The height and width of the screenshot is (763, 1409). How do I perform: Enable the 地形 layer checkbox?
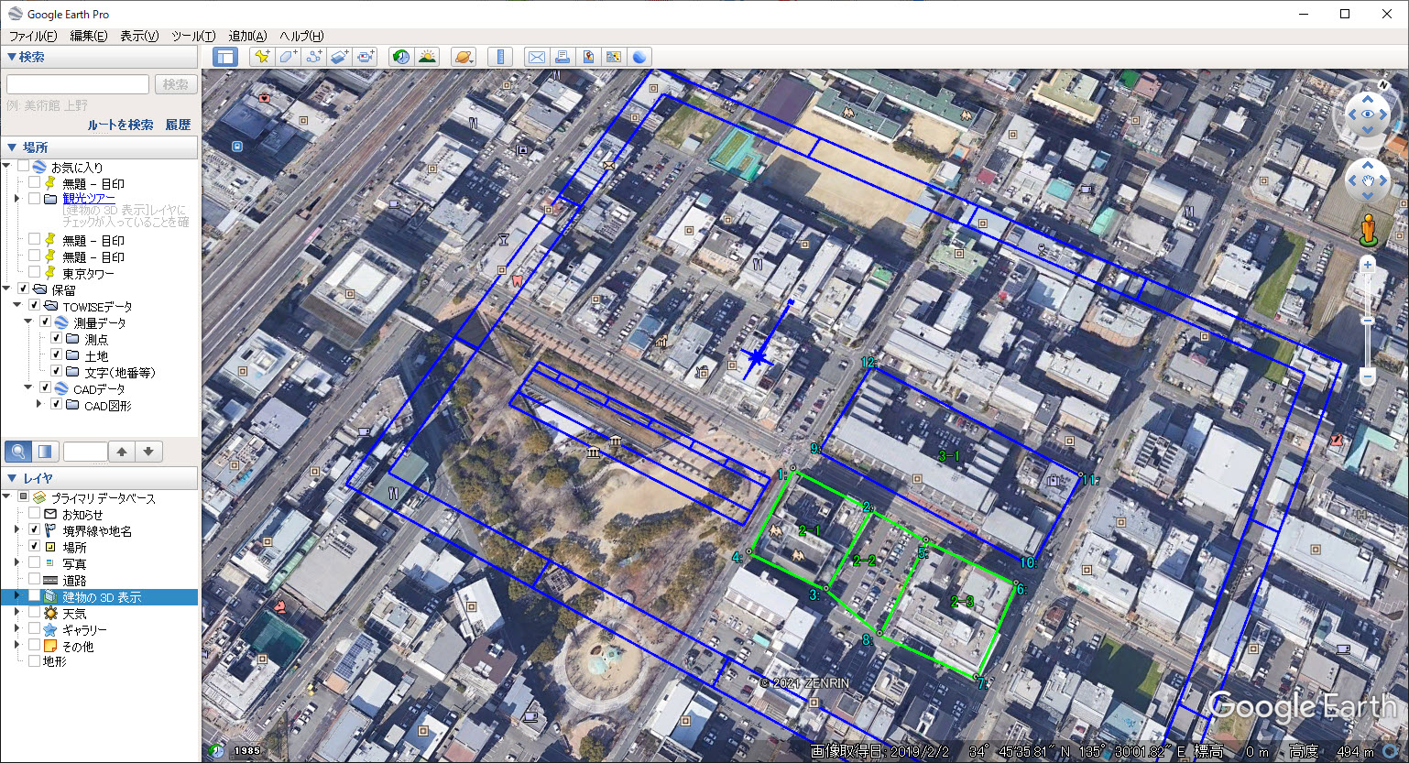[34, 660]
